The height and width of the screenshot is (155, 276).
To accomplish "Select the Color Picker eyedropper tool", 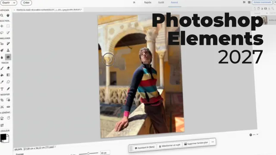I will [x=2, y=82].
